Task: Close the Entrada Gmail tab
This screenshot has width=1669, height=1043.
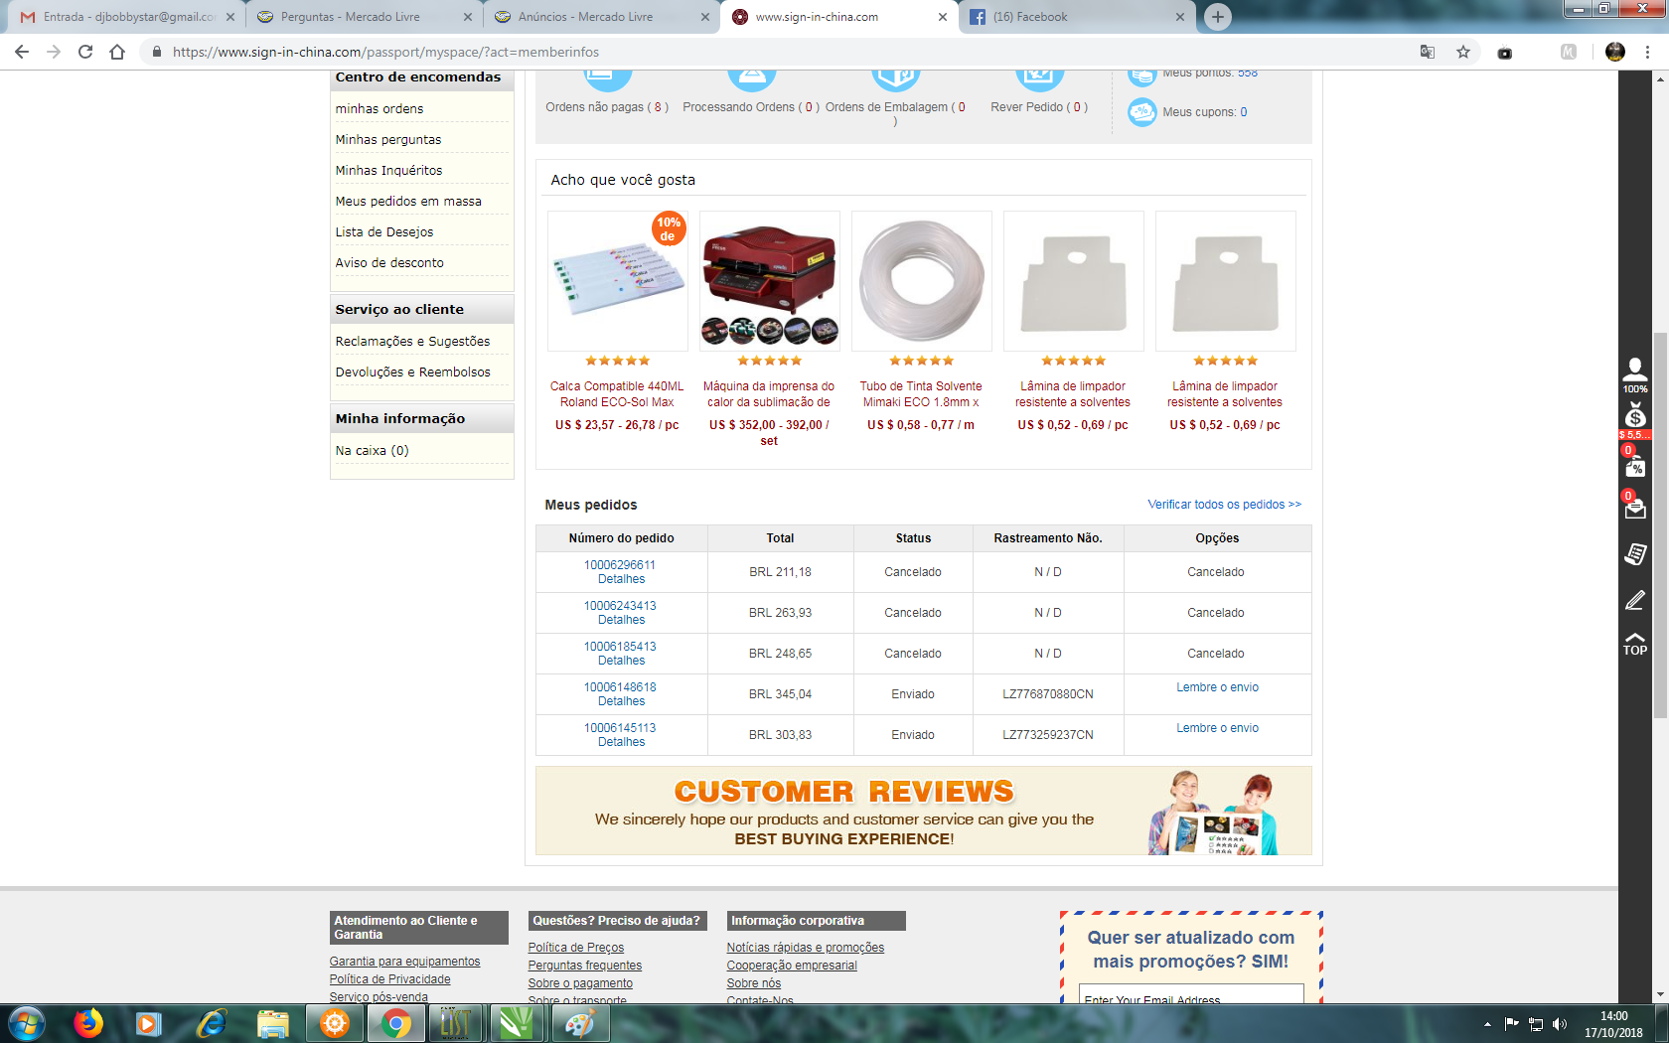Action: pyautogui.click(x=230, y=17)
